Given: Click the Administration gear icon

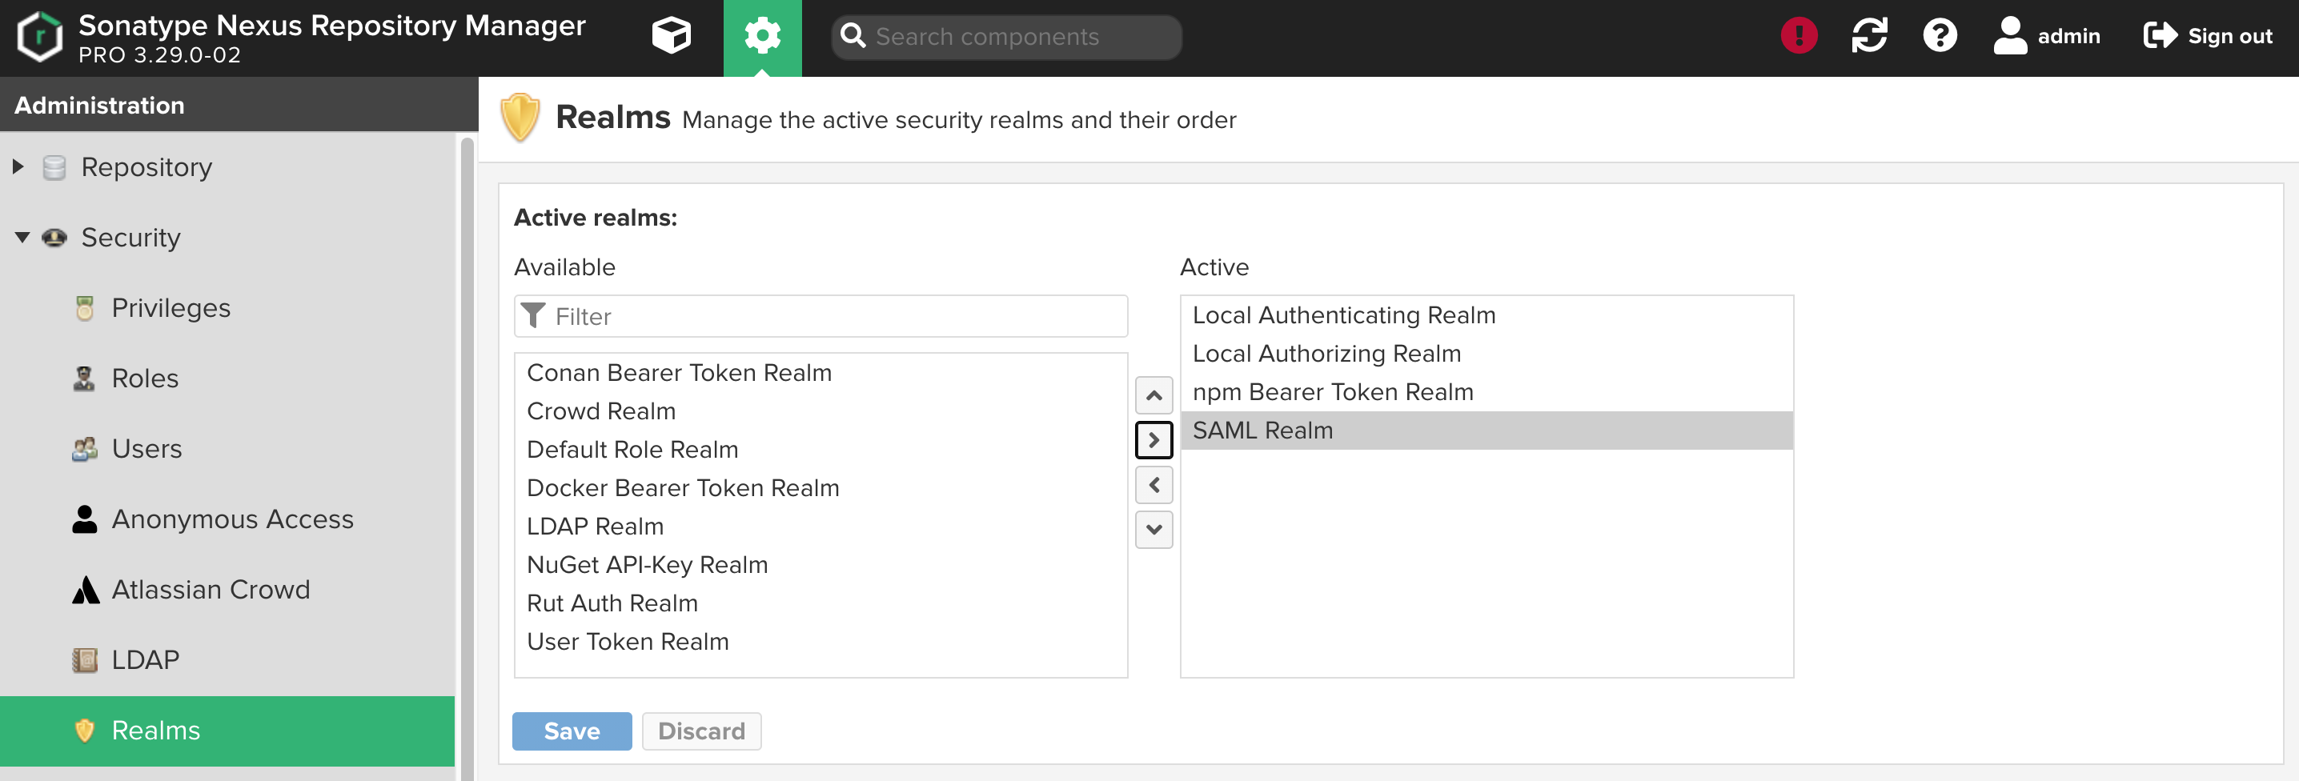Looking at the screenshot, I should 762,37.
